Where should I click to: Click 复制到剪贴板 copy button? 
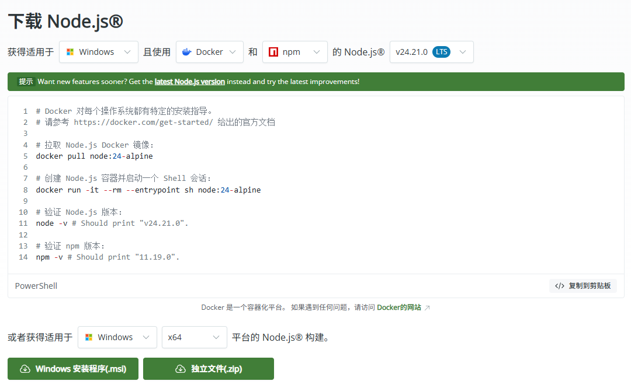tap(583, 286)
